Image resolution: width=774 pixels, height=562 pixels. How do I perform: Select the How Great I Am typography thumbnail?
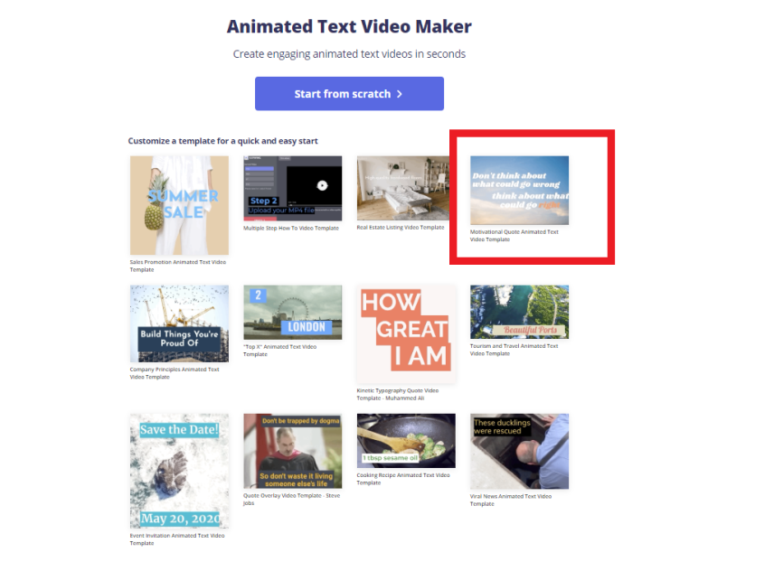406,334
